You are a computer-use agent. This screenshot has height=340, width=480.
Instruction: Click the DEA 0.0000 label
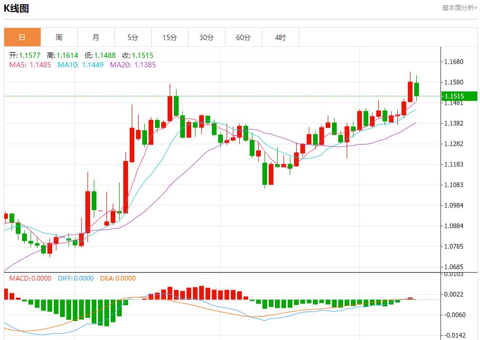click(117, 278)
